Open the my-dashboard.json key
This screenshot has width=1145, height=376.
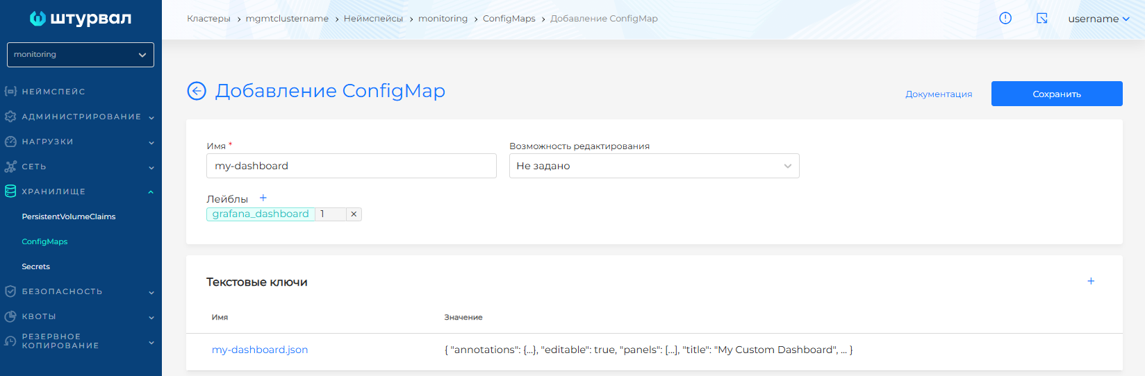tap(260, 350)
